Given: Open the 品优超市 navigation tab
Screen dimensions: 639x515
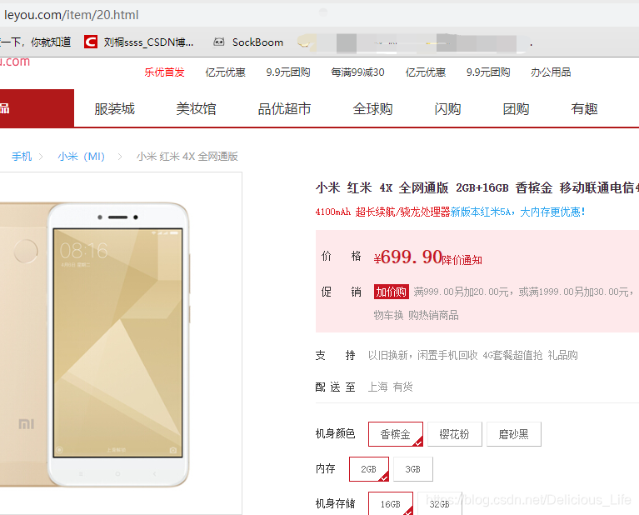Looking at the screenshot, I should [284, 109].
